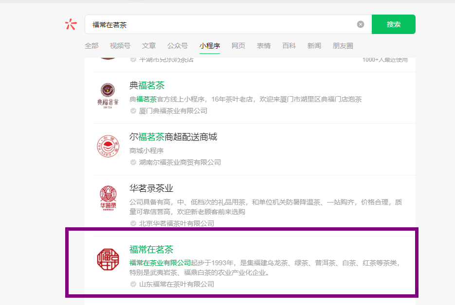Click the verified badge beside 北京华茗福茶叶有限公司
Viewport: 455px width, 305px height.
point(133,223)
